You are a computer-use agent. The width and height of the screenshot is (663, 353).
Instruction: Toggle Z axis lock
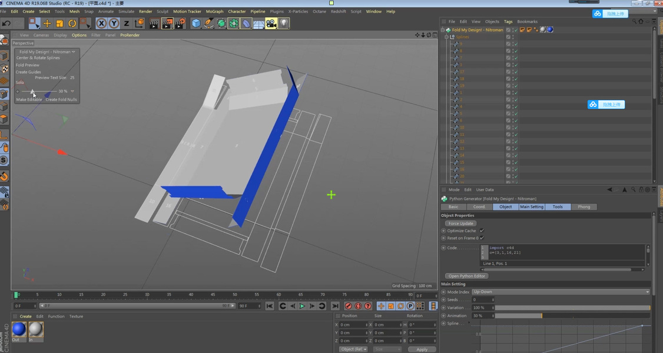(x=126, y=24)
